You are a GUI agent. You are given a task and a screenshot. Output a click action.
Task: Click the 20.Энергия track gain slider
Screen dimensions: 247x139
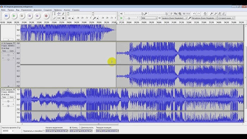[x=8, y=55]
